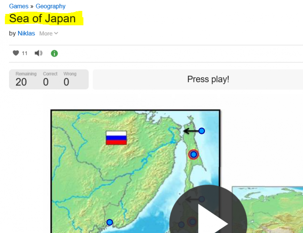
Task: Go to the Games breadcrumb link
Action: point(19,6)
